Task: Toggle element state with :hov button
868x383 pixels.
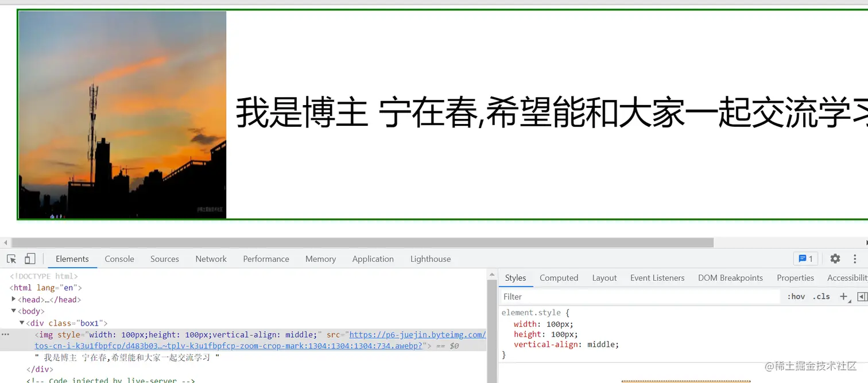Action: coord(796,296)
